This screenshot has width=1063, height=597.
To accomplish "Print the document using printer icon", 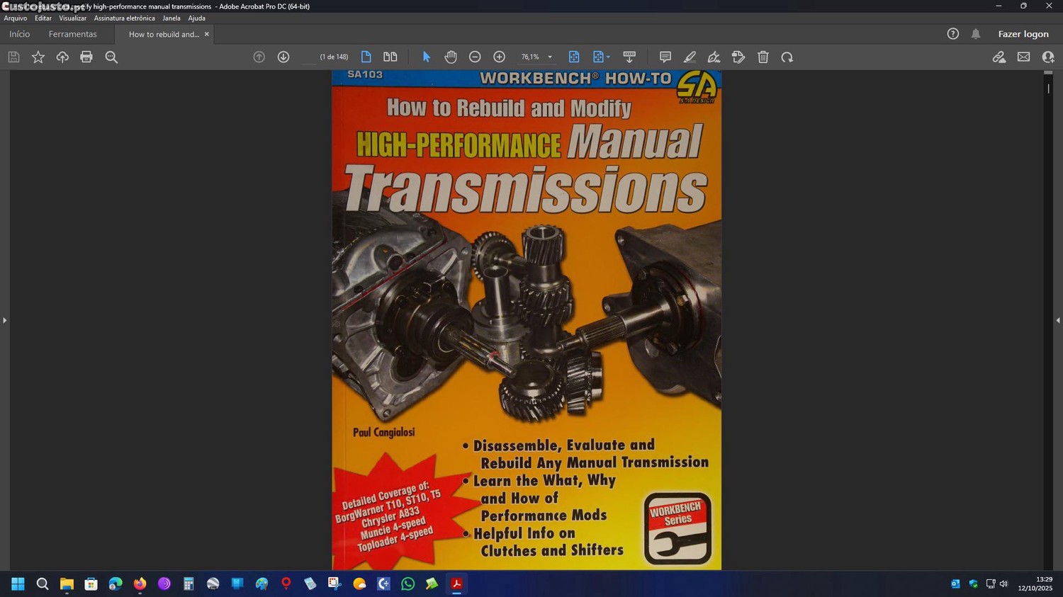I will coord(86,57).
